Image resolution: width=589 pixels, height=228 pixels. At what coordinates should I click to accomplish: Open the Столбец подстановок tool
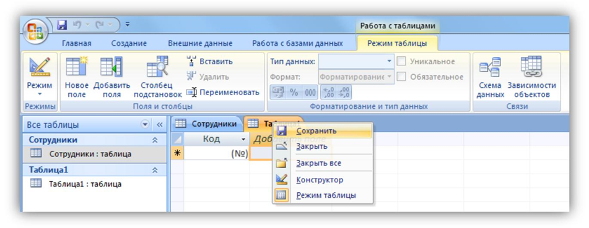pos(157,77)
